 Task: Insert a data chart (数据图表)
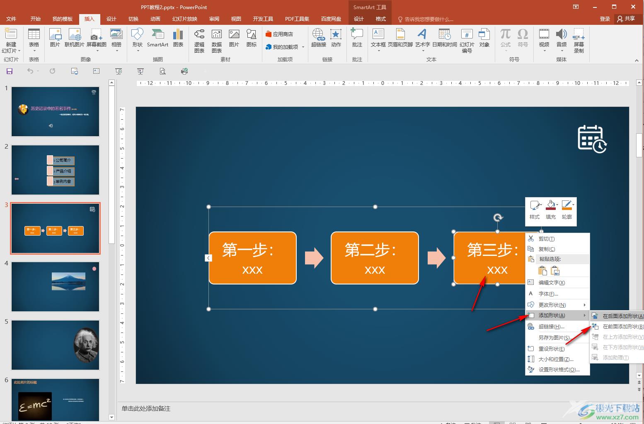(217, 41)
